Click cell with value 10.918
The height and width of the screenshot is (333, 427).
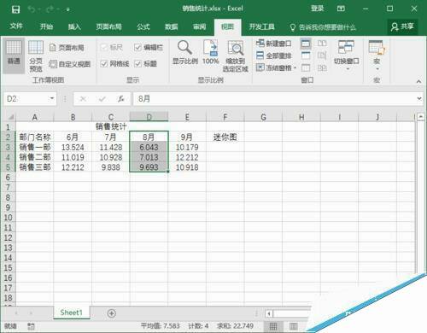click(x=187, y=167)
